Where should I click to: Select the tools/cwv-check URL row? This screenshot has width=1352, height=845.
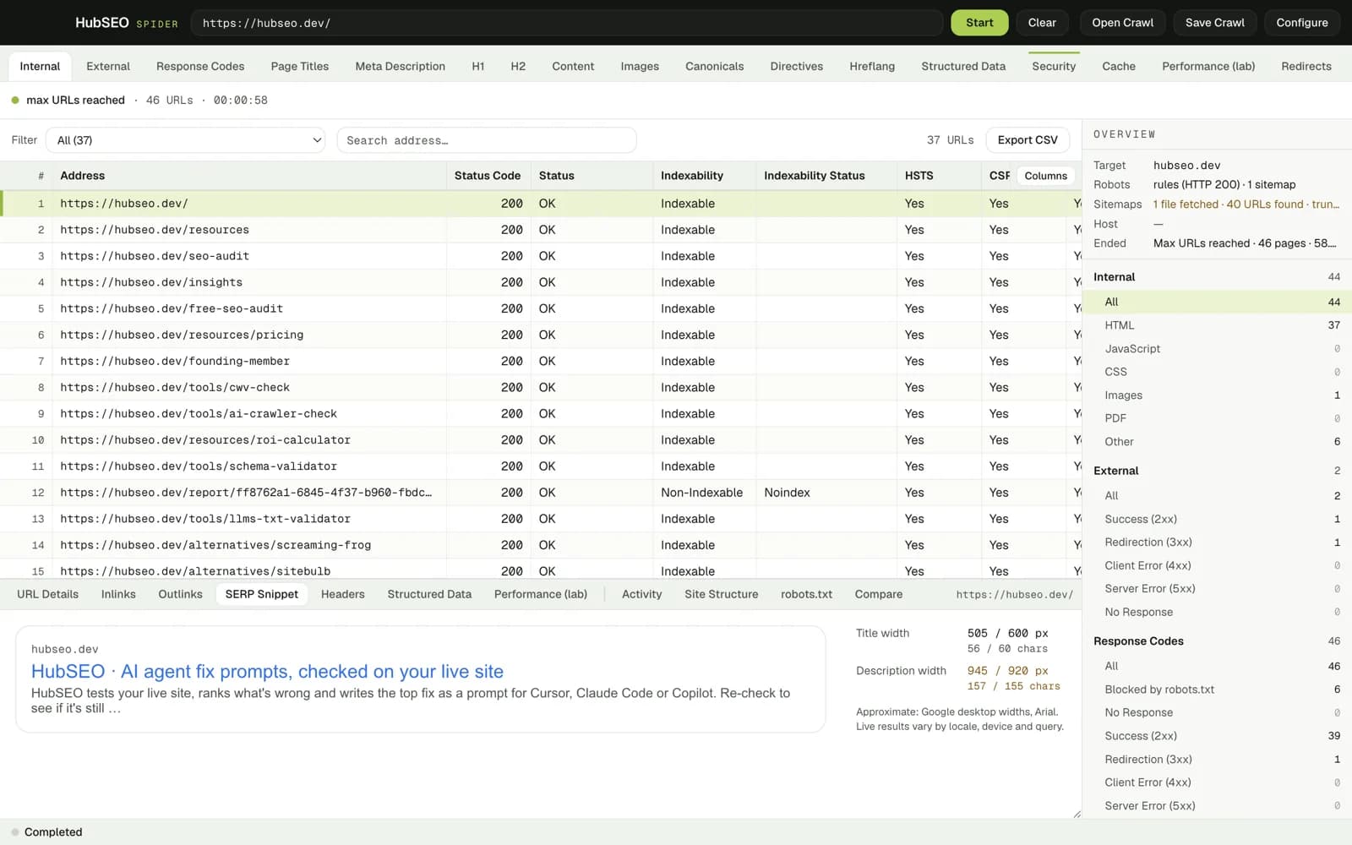pos(541,387)
